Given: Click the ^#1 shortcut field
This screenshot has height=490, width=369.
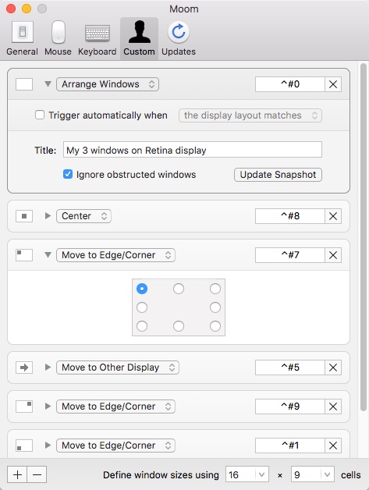Looking at the screenshot, I should [290, 446].
